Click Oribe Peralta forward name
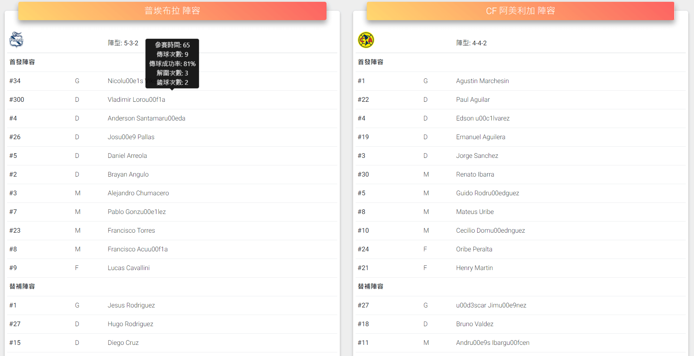Viewport: 694px width, 356px height. pos(474,249)
